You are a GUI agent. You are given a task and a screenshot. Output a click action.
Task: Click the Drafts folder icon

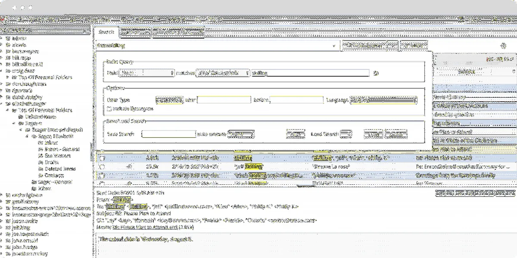click(40, 162)
